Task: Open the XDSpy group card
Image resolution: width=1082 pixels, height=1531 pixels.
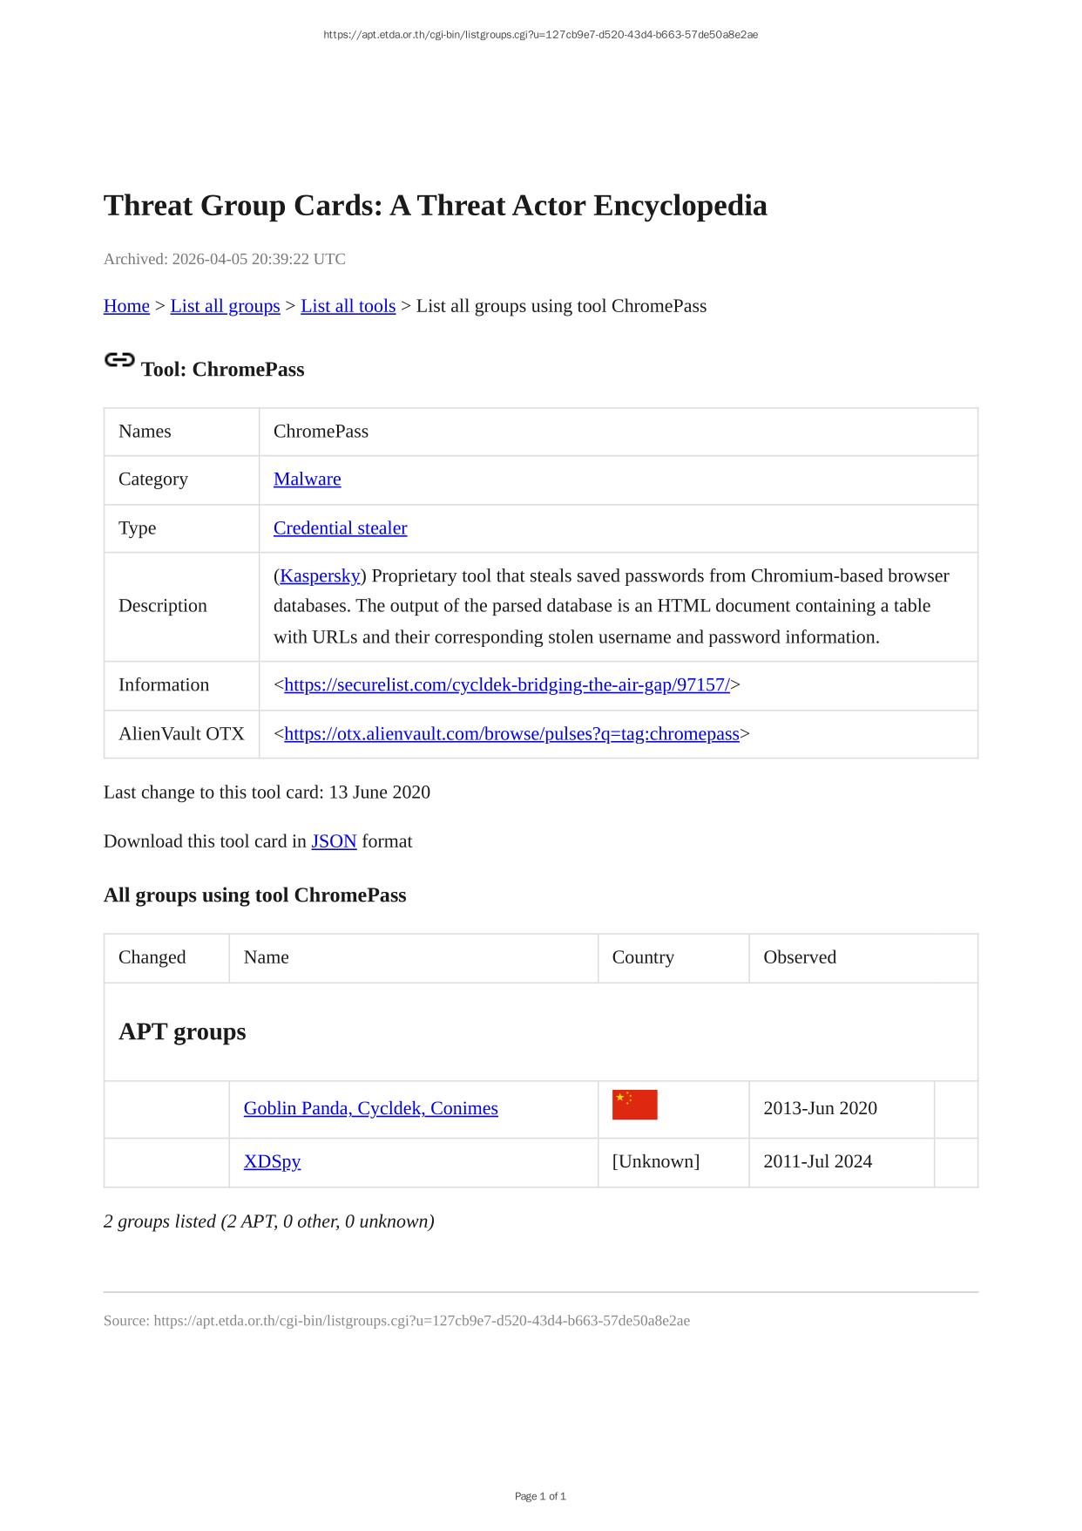Action: (272, 1162)
